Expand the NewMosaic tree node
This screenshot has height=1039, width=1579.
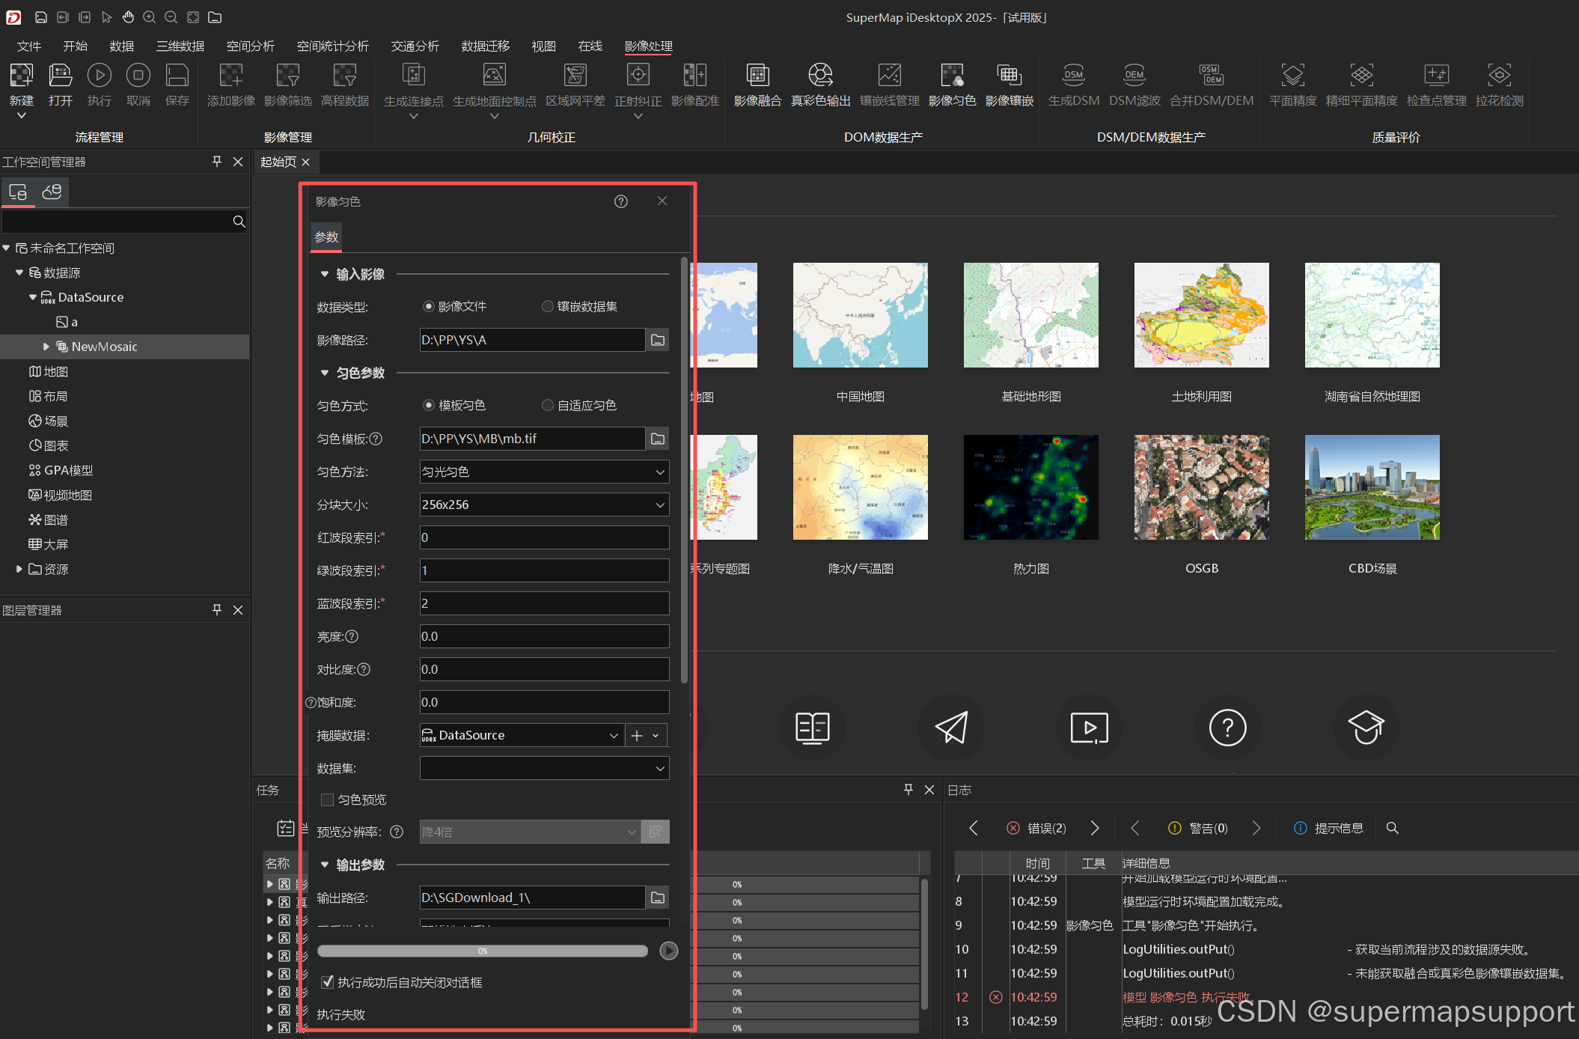tap(46, 347)
